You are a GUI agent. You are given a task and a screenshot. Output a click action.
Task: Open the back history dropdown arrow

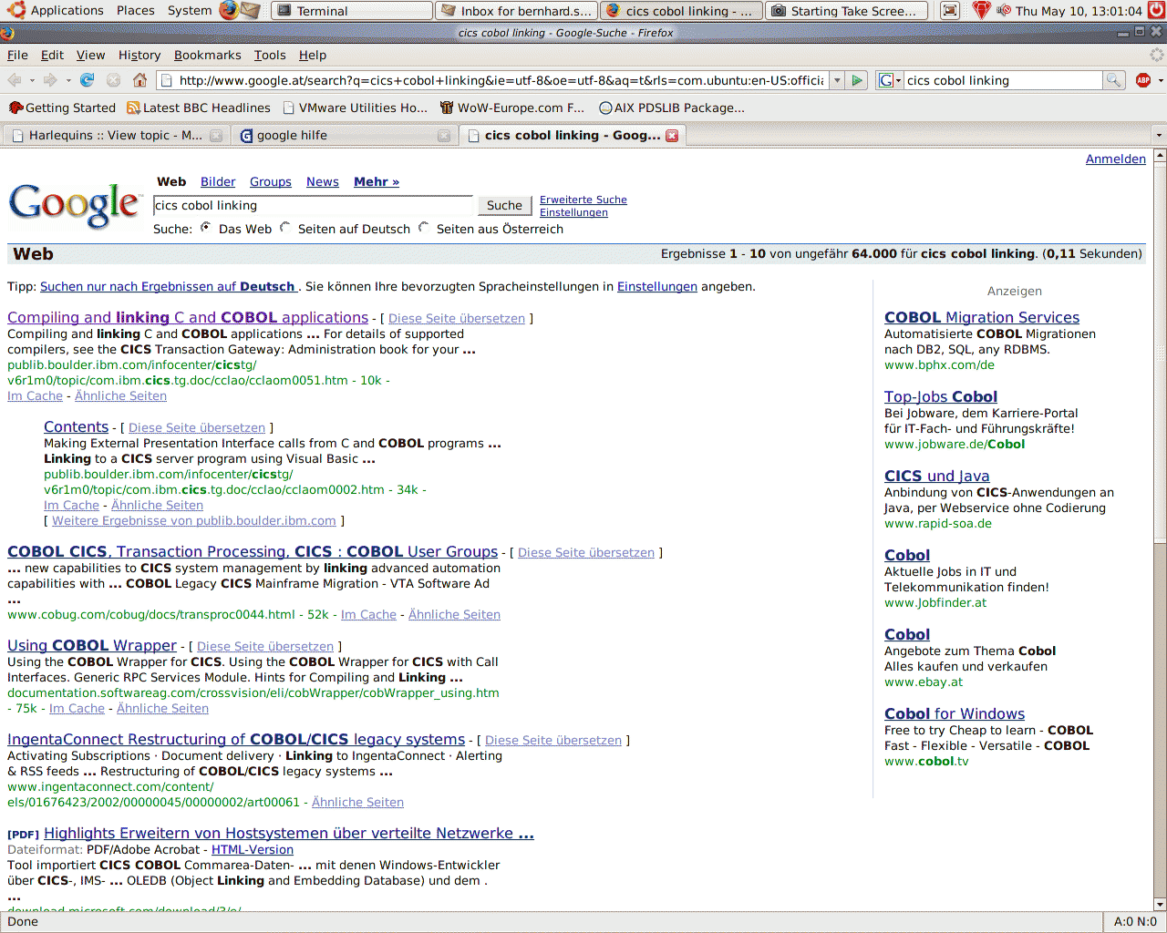click(31, 80)
